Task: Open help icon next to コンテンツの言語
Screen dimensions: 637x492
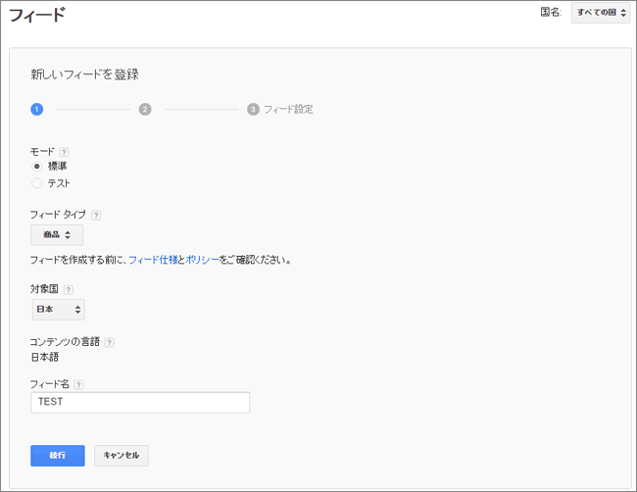Action: tap(109, 342)
